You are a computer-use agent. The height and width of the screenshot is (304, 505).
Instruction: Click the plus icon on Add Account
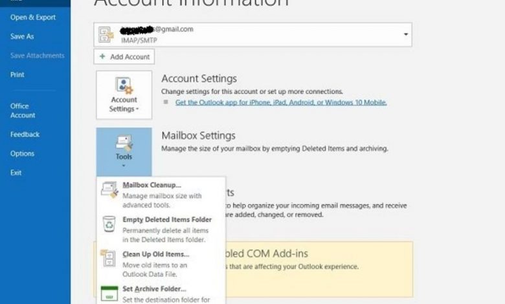point(104,57)
